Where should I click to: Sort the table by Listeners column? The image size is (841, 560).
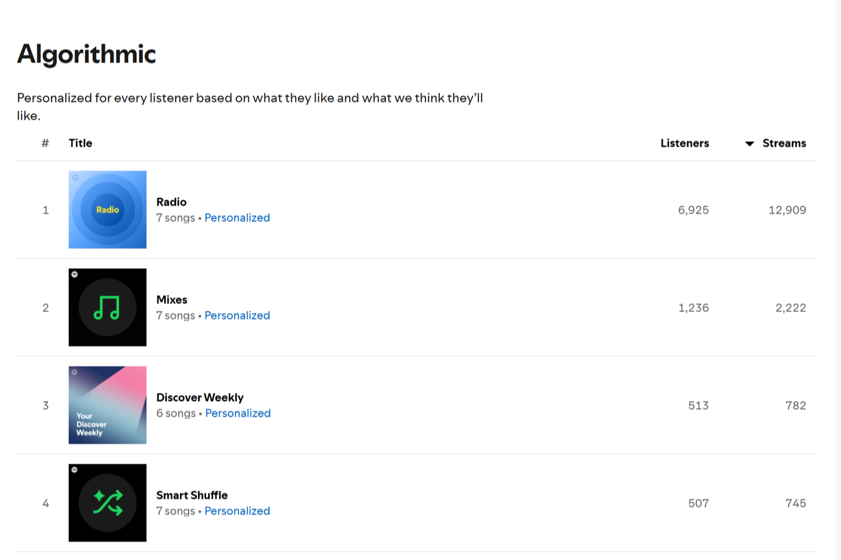pos(685,143)
